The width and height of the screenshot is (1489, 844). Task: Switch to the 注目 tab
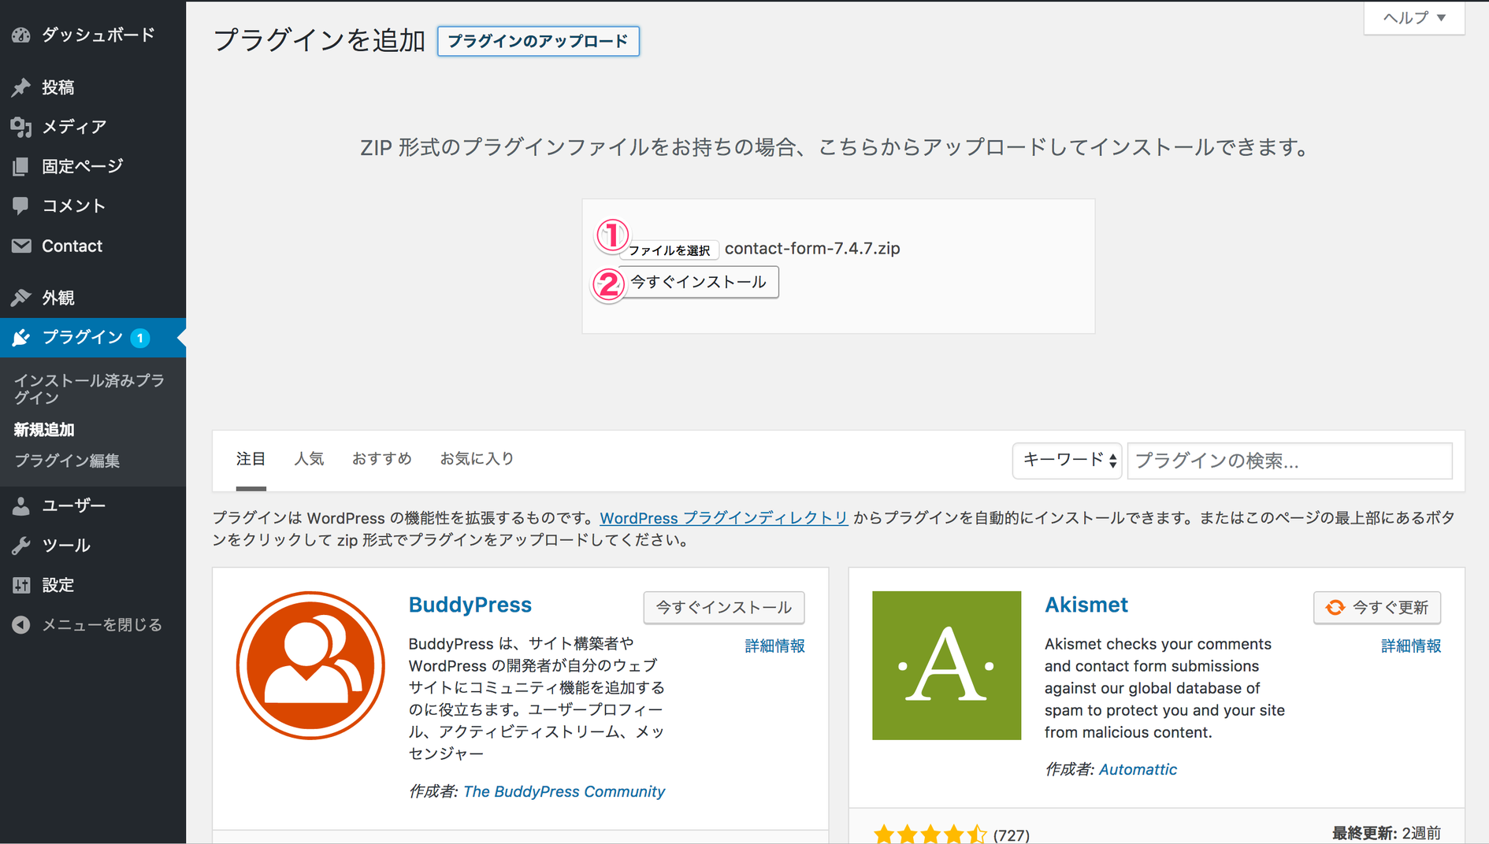251,459
